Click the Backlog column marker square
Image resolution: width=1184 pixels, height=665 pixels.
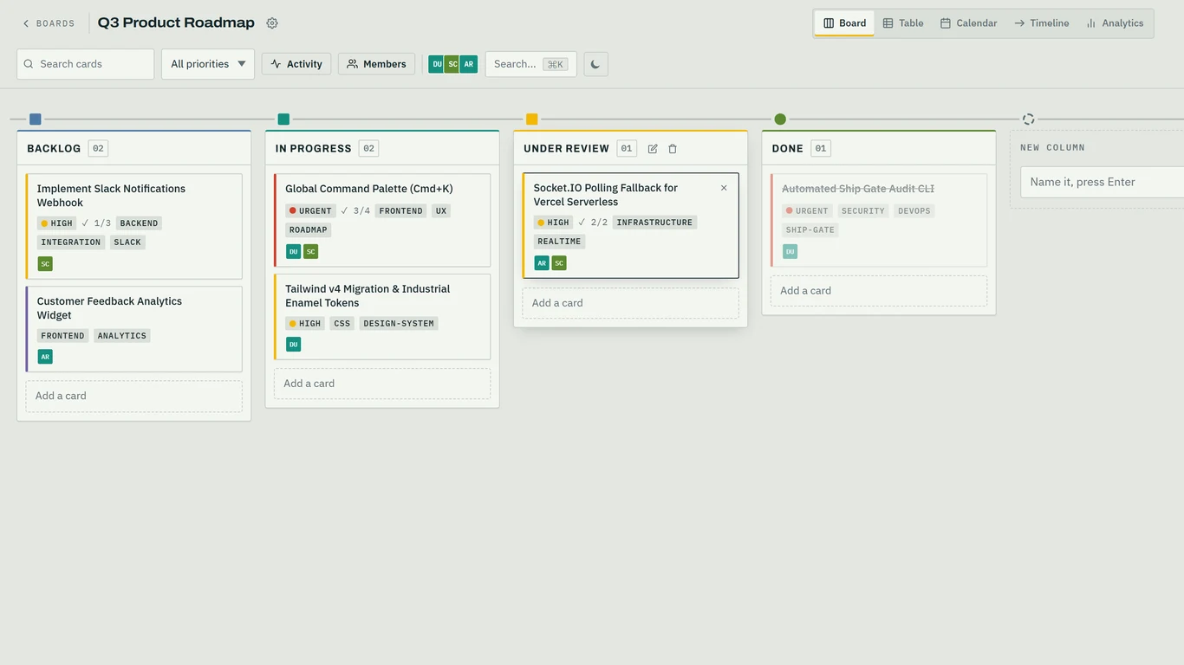(36, 119)
